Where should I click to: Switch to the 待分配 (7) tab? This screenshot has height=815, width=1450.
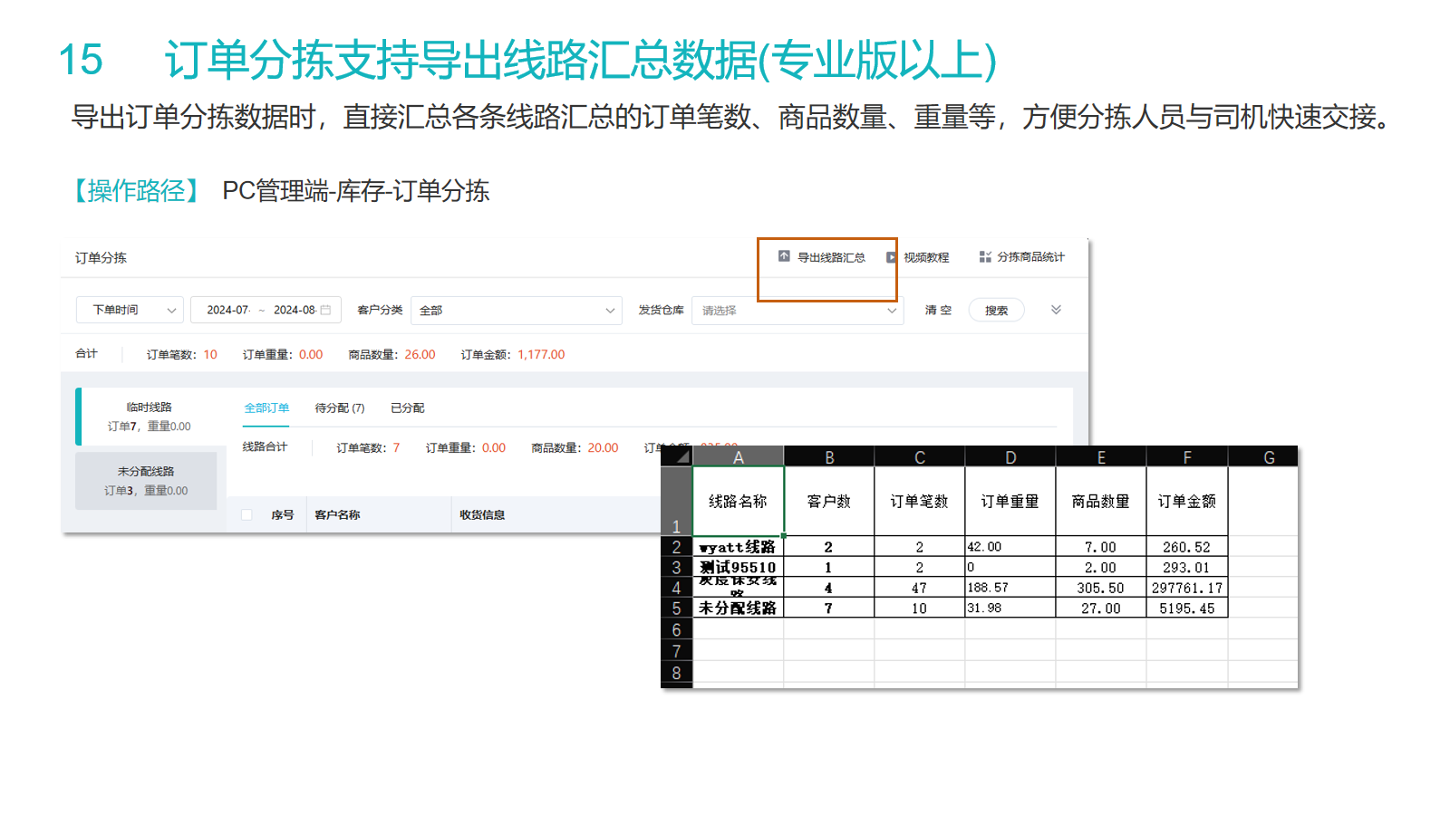[x=340, y=408]
